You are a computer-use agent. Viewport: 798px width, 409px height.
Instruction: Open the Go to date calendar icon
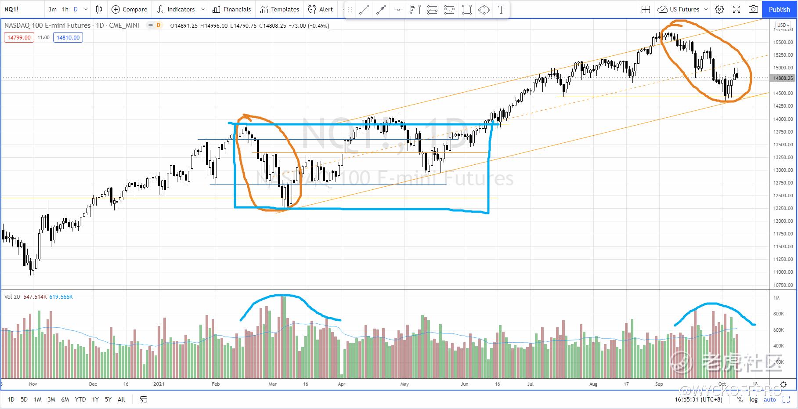coord(144,399)
